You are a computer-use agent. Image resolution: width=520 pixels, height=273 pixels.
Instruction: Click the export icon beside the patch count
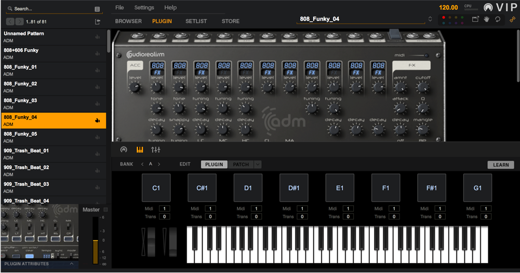[x=97, y=22]
